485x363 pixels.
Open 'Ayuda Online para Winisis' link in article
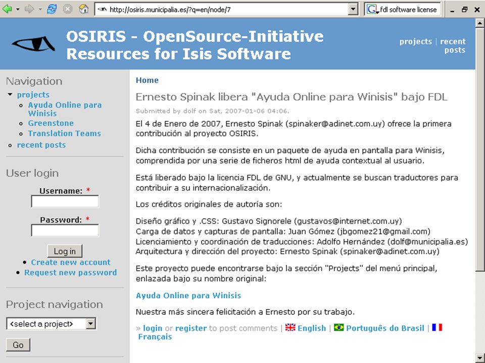point(188,295)
